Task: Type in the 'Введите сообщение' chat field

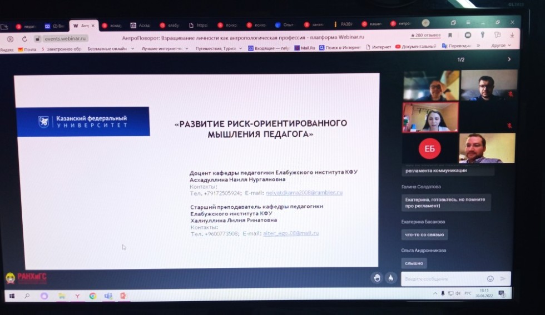Action: coord(442,279)
